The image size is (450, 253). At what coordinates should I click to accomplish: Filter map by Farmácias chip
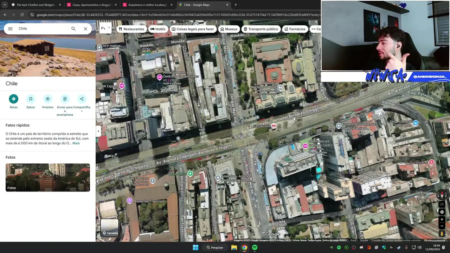(295, 29)
